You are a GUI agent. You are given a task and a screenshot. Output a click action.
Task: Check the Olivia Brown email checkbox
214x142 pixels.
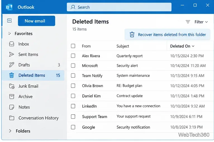pos(73,86)
